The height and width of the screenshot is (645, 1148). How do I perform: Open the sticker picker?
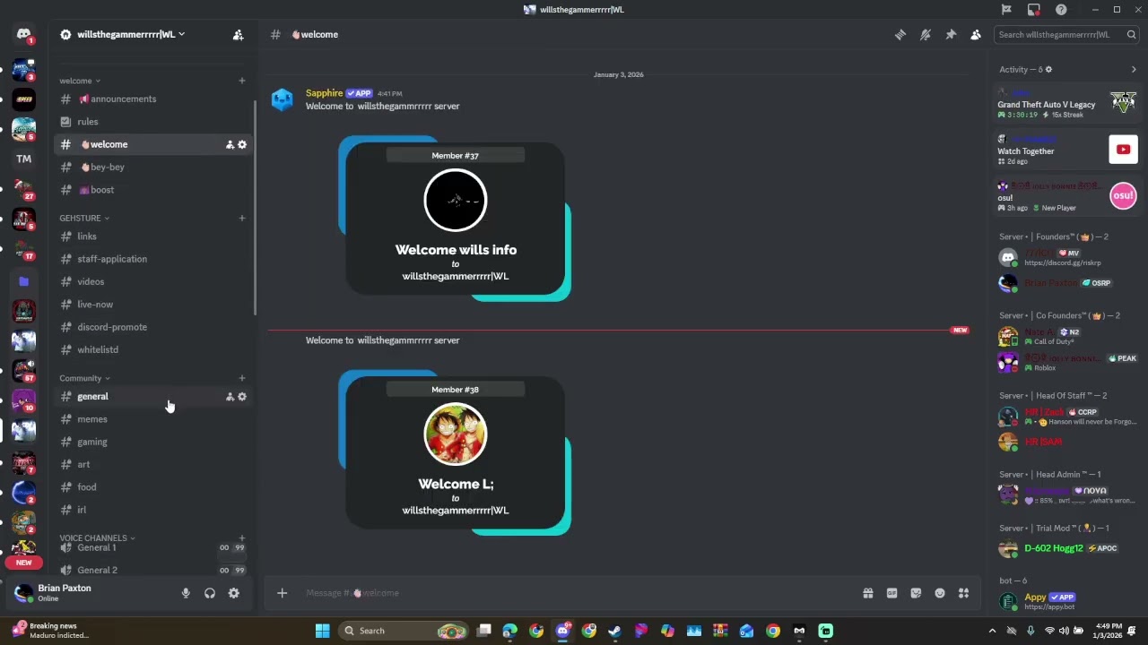pyautogui.click(x=916, y=593)
